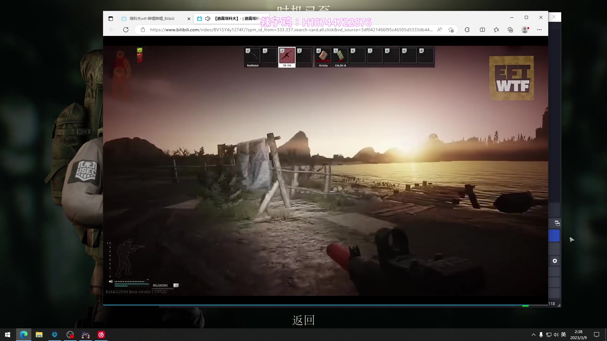Open the Edge profile menu
The width and height of the screenshot is (607, 341).
coord(525,30)
